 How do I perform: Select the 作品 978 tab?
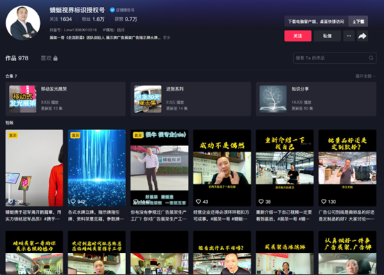(x=17, y=58)
